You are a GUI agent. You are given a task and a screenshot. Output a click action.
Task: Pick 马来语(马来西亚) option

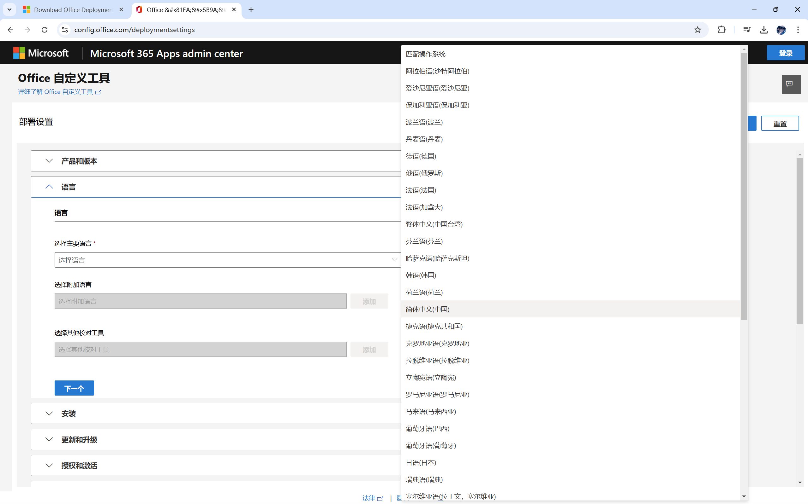571,411
